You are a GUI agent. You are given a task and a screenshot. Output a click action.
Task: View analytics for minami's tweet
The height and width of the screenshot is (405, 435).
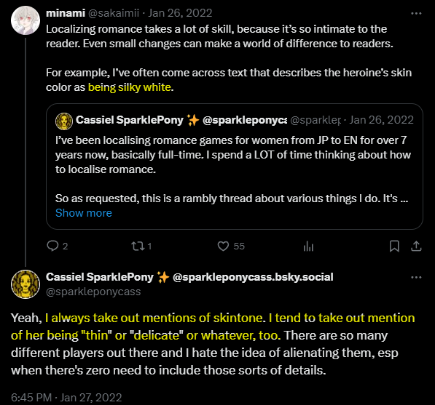(x=308, y=246)
